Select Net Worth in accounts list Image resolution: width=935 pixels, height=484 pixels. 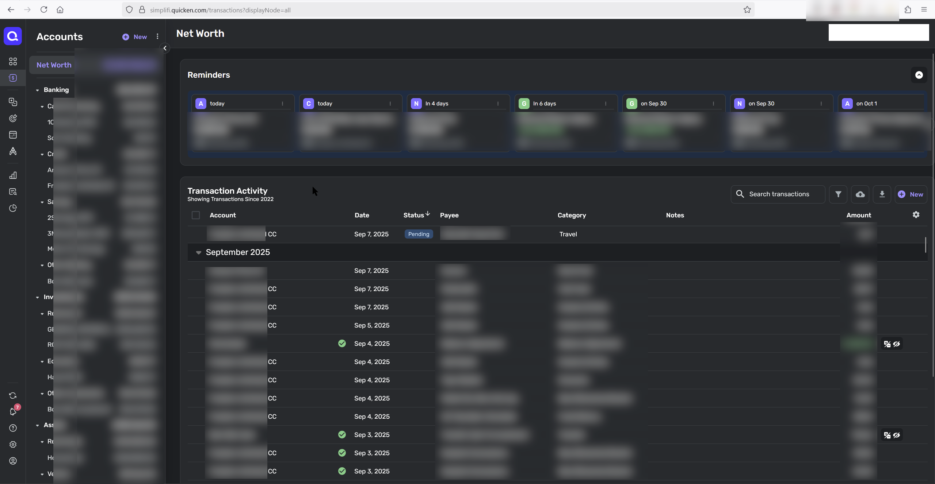point(54,65)
